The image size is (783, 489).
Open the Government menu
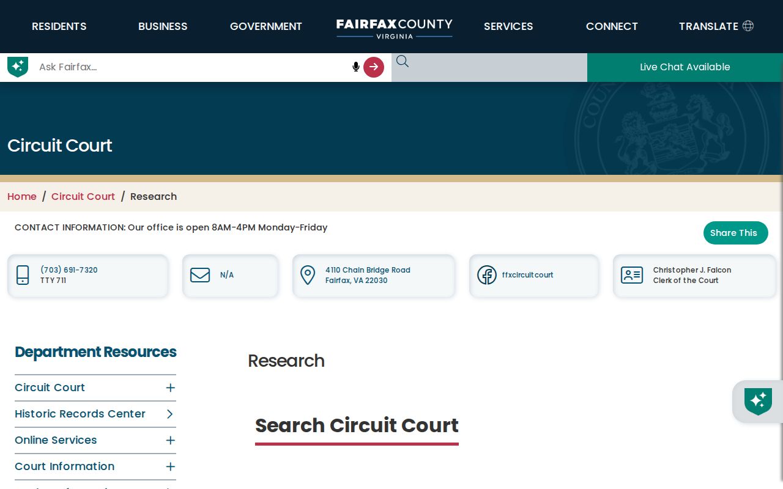(x=266, y=26)
